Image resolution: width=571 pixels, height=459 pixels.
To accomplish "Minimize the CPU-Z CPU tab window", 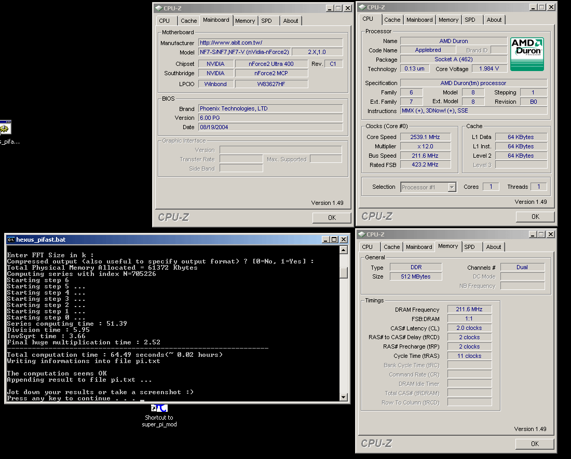I will (x=533, y=7).
